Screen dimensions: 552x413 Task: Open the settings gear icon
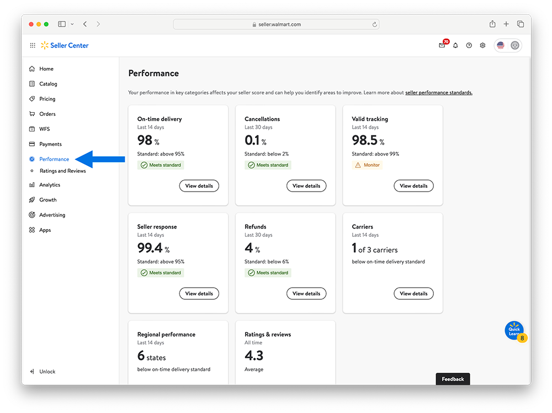point(482,45)
